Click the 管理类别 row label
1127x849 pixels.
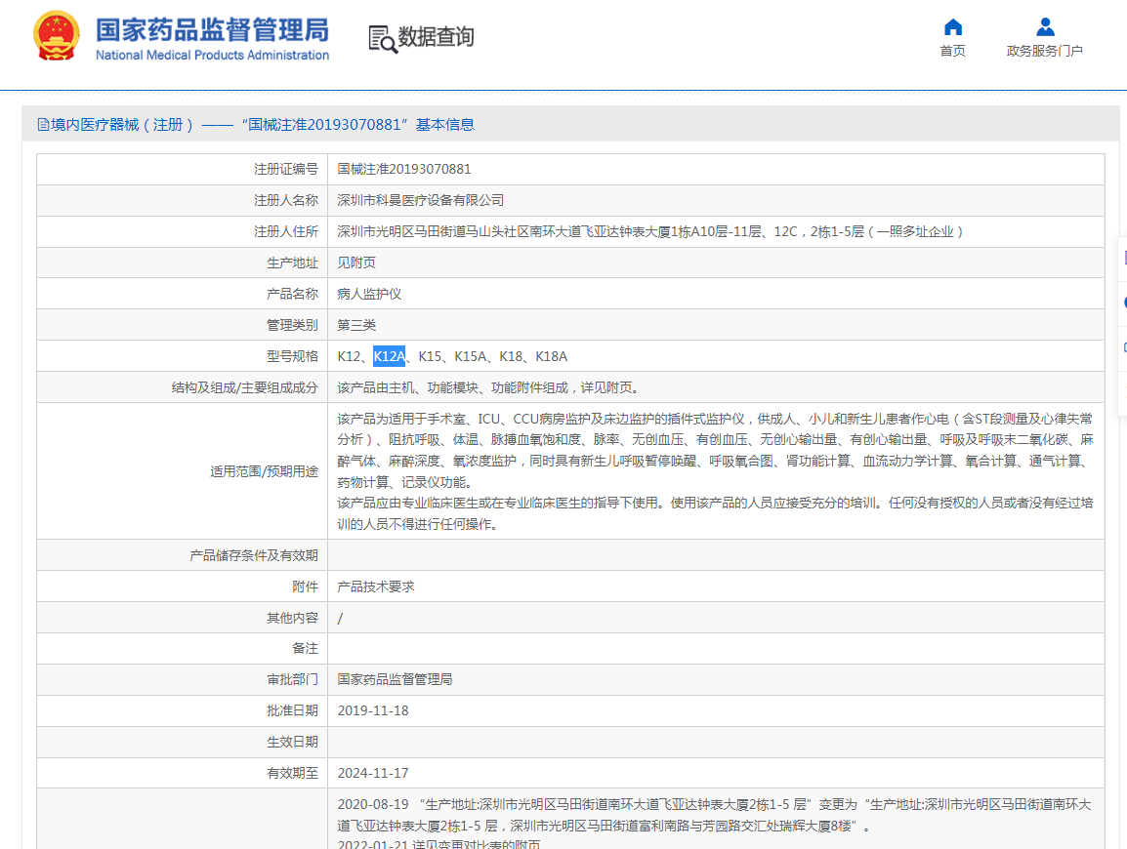coord(293,325)
